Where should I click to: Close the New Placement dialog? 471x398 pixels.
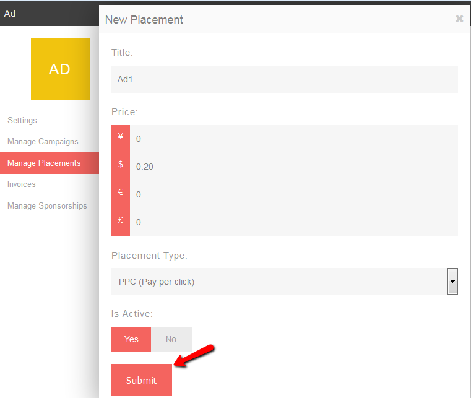pyautogui.click(x=459, y=19)
